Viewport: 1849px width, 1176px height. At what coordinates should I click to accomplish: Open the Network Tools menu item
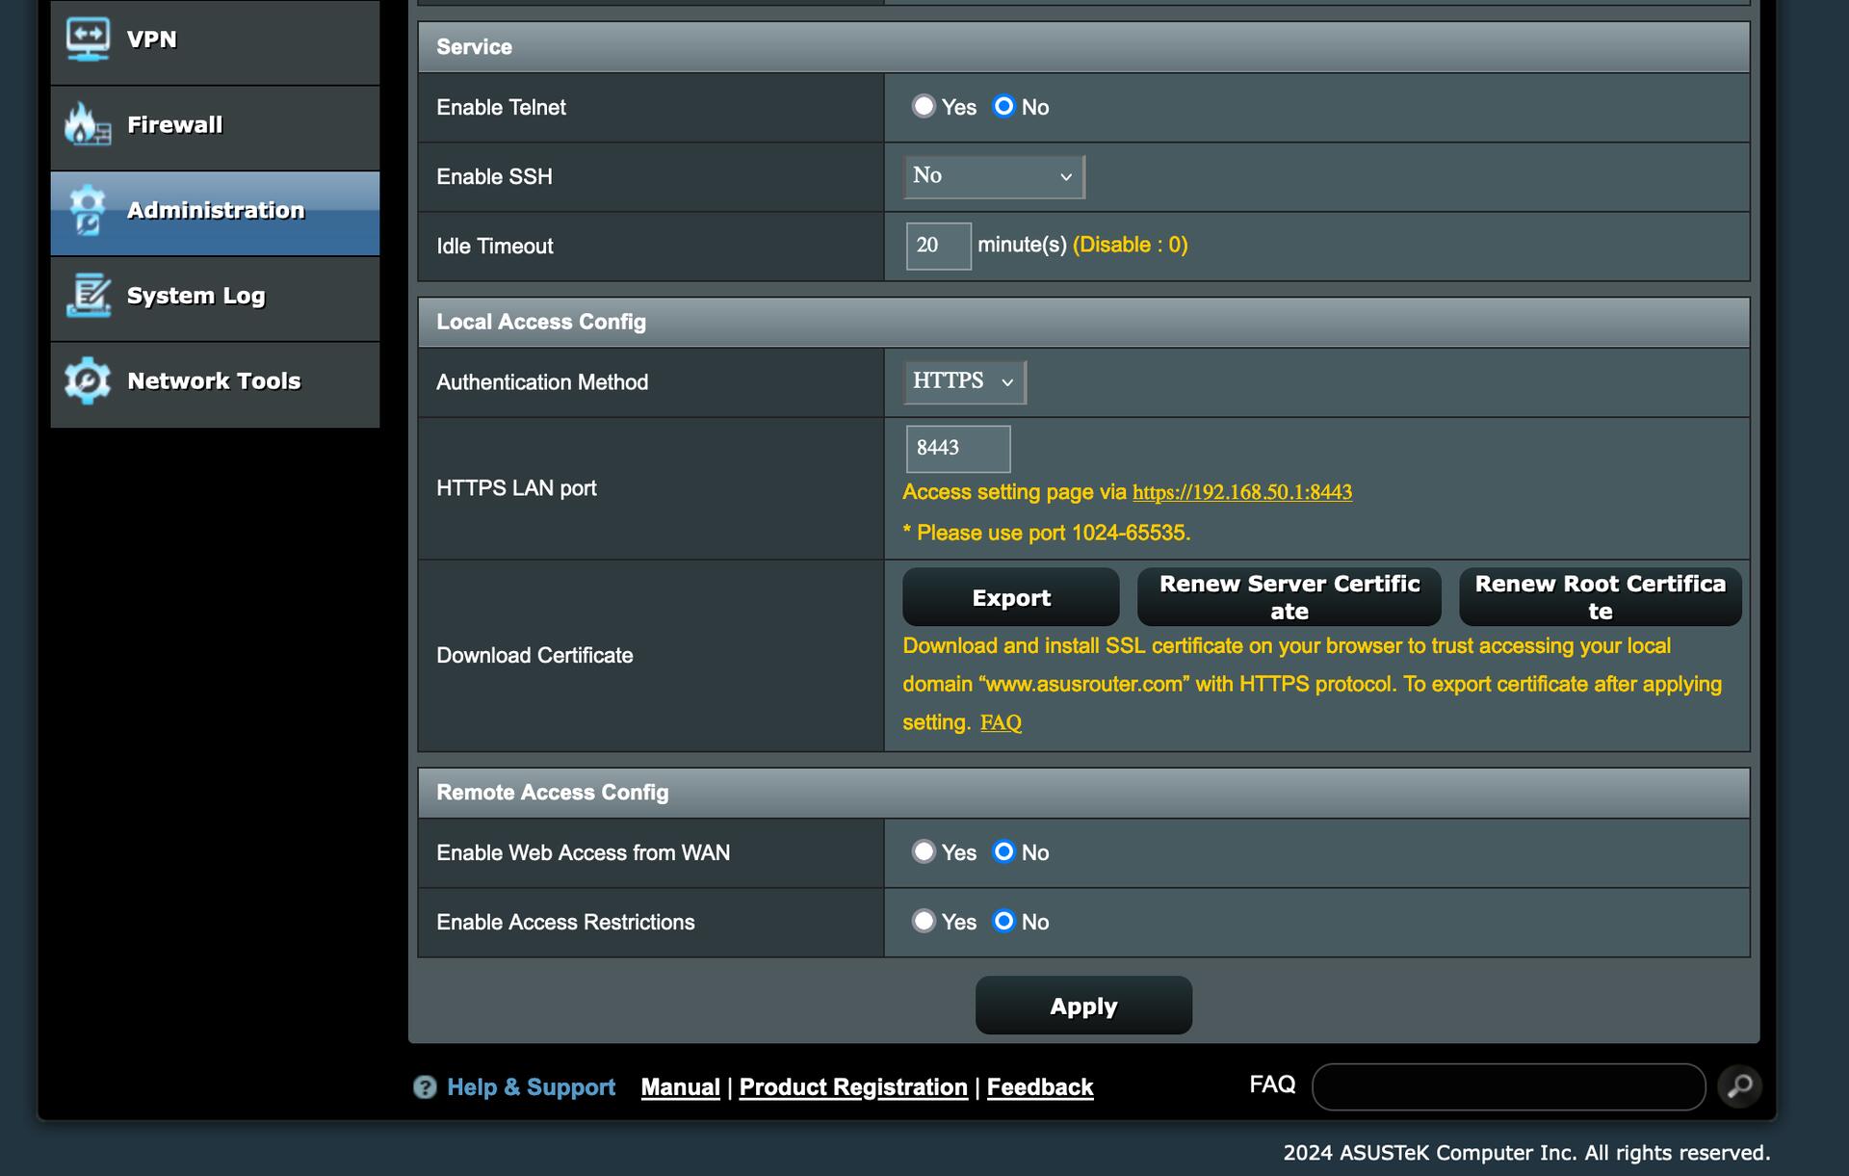coord(215,381)
